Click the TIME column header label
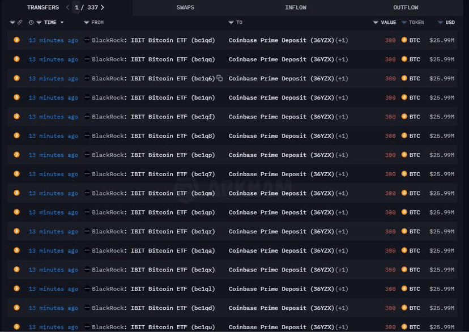 point(50,23)
